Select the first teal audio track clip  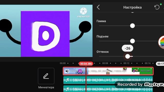click(108, 80)
